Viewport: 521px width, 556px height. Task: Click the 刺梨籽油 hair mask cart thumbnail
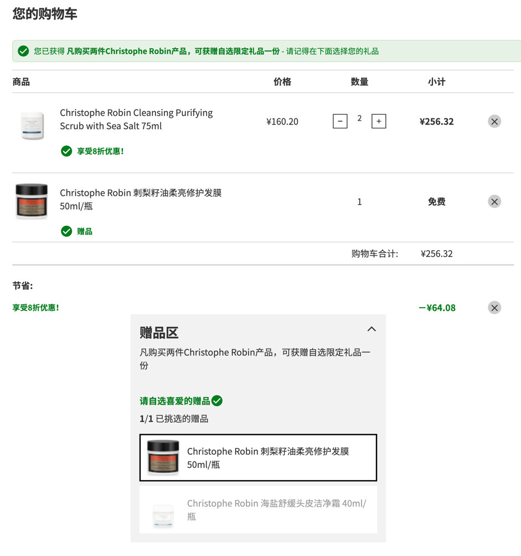tap(32, 201)
